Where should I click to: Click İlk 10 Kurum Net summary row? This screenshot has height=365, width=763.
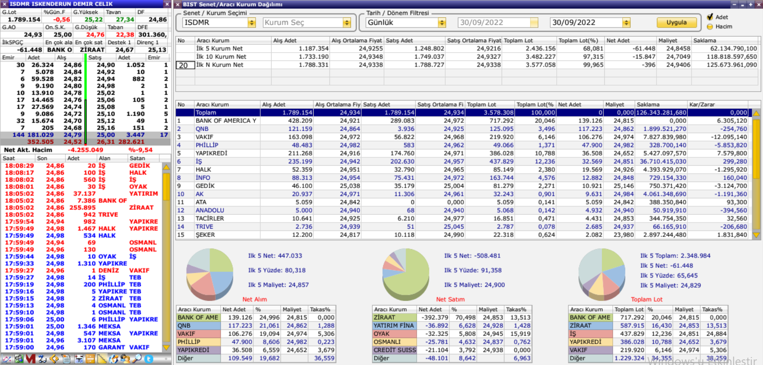[468, 57]
